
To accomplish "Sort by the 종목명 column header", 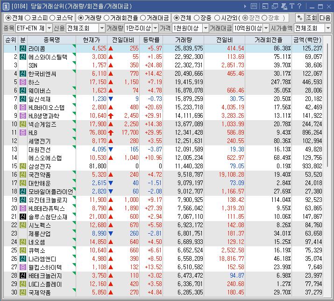I will [x=51, y=40].
